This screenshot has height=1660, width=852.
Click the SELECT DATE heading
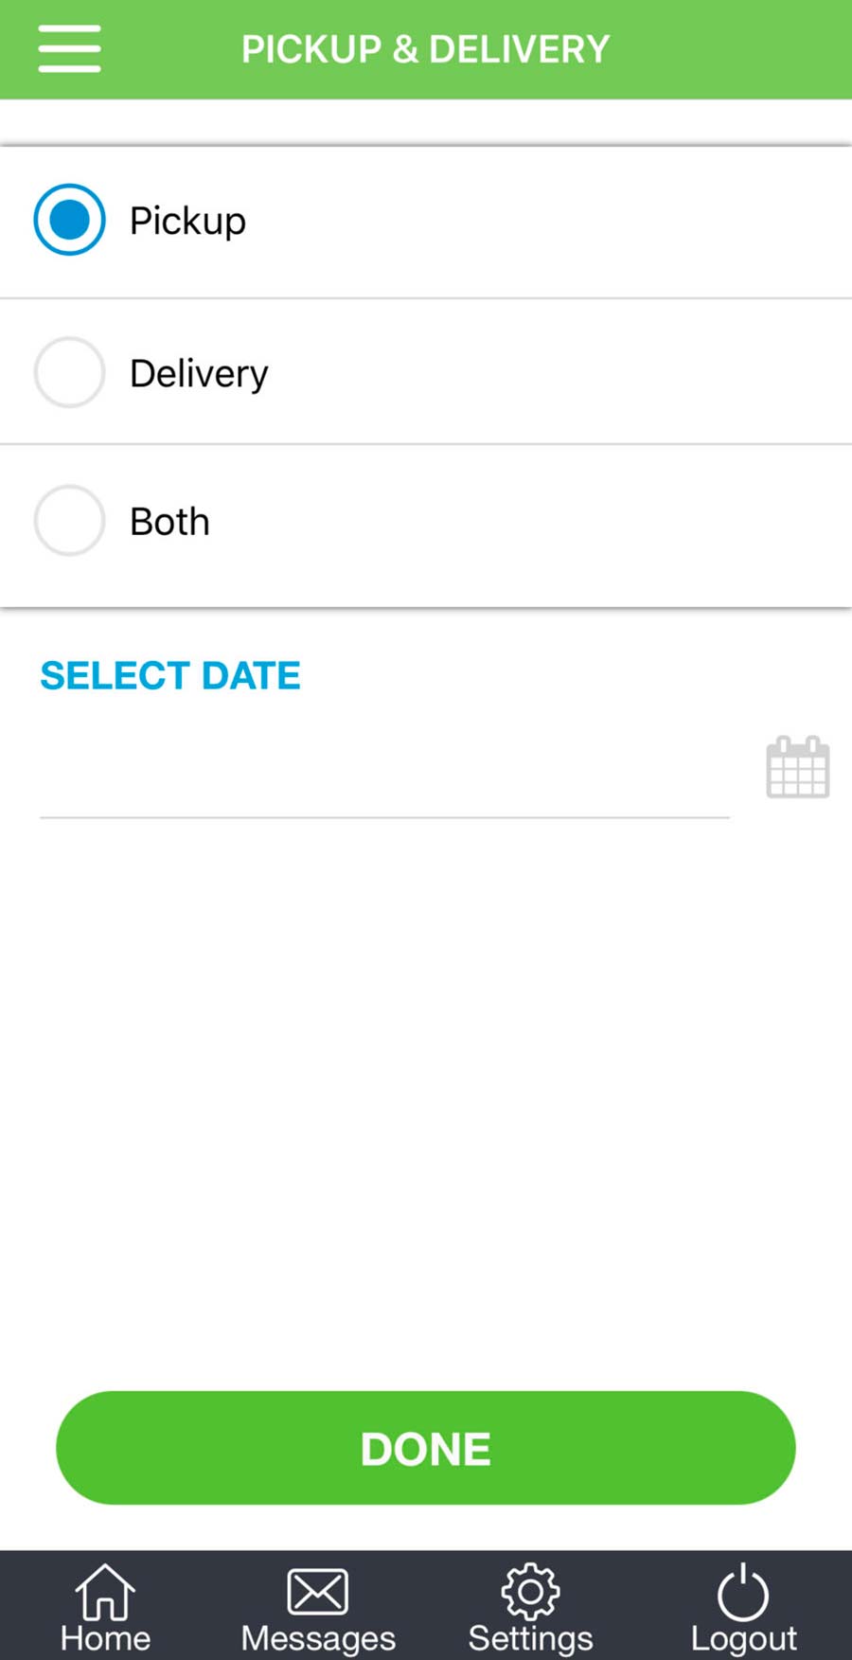pyautogui.click(x=169, y=674)
